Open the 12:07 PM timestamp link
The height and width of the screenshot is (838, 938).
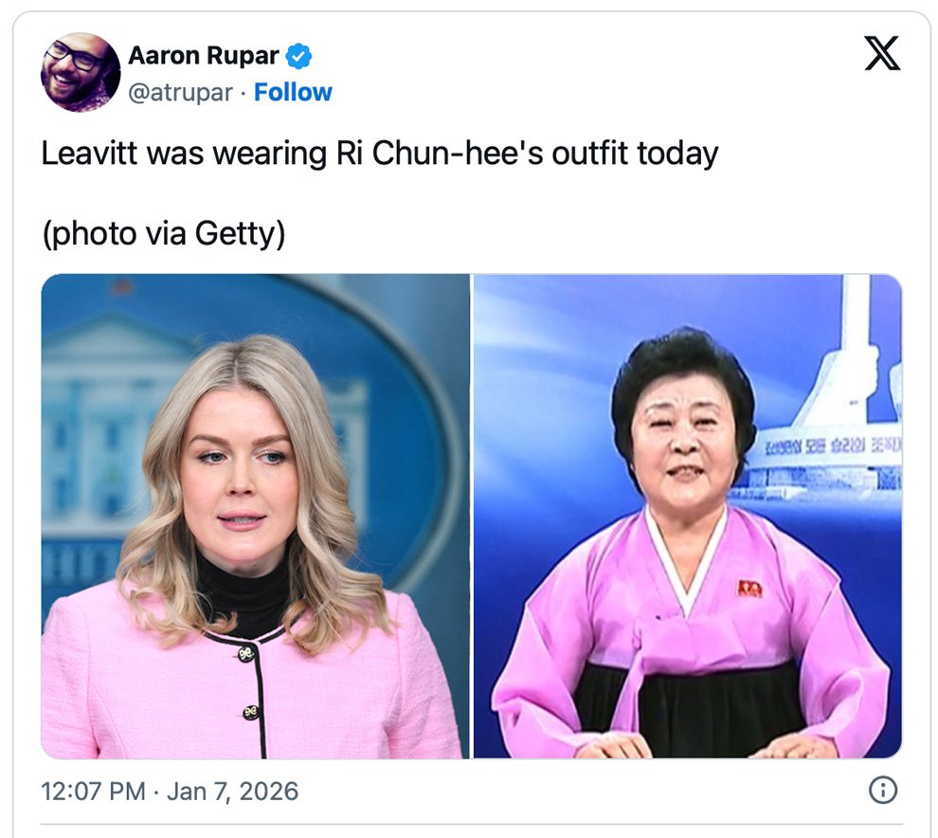click(93, 792)
